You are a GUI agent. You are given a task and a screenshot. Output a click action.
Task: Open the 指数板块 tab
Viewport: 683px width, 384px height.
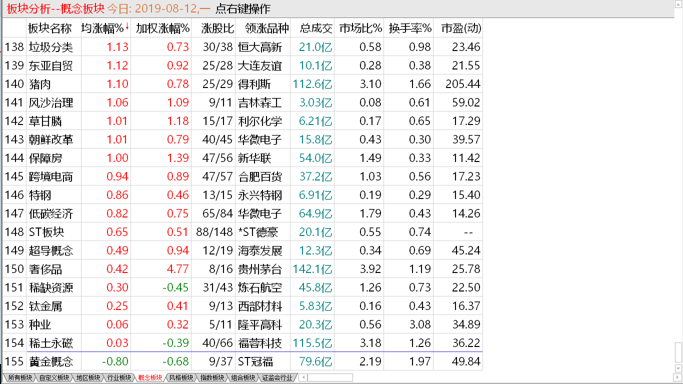[x=212, y=377]
